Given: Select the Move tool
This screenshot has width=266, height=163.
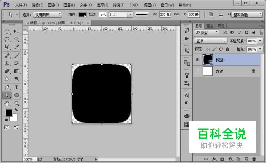Looking at the screenshot, I should tap(17, 32).
